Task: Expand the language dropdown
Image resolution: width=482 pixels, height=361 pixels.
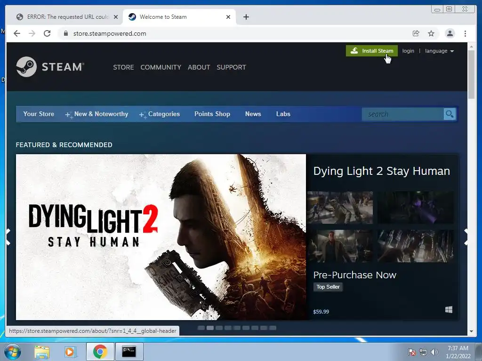Action: [439, 51]
